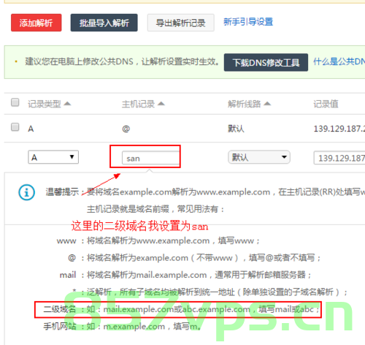Click the 建议您在电脑上修改公共DNS notice text
Viewport: 365px width, 345px height.
[x=122, y=61]
